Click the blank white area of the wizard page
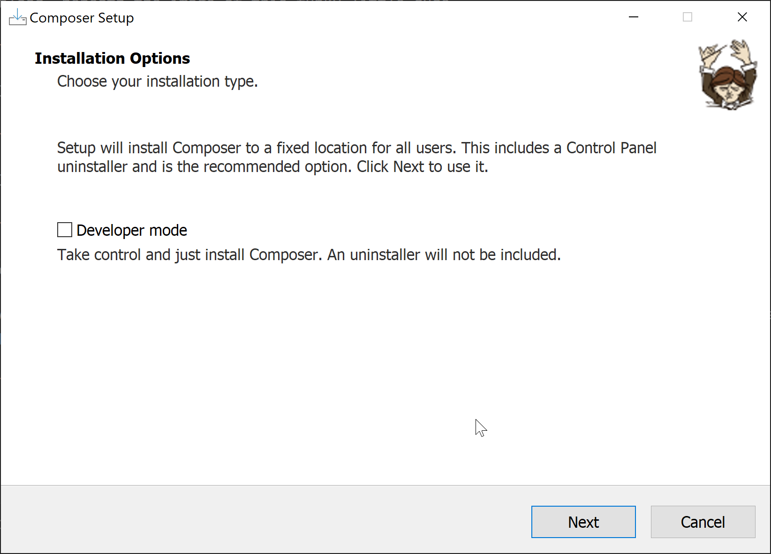771x554 pixels. click(x=328, y=366)
